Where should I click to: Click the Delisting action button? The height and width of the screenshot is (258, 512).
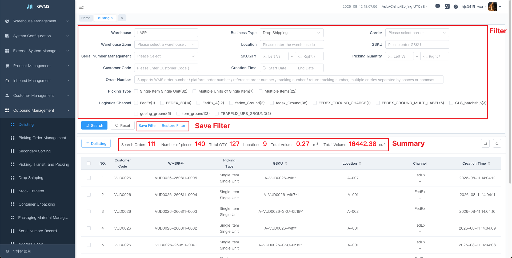[96, 143]
